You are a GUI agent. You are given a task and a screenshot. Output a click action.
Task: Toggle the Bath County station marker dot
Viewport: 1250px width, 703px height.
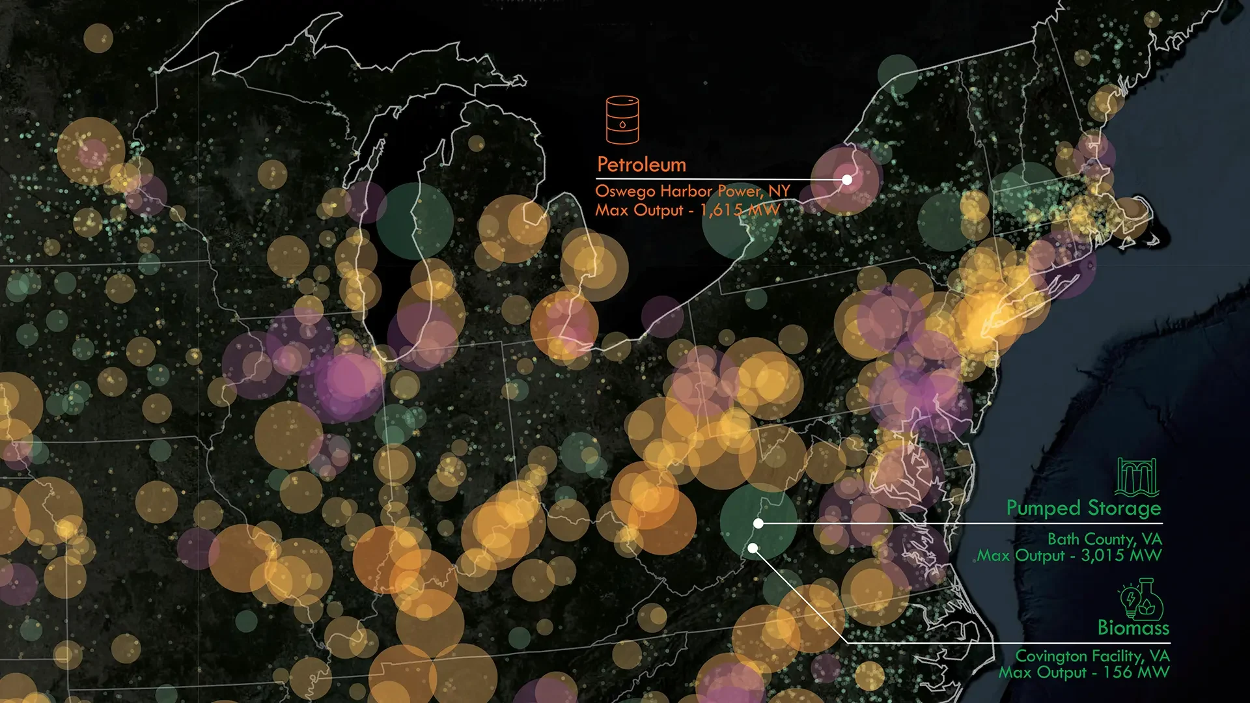click(x=758, y=522)
